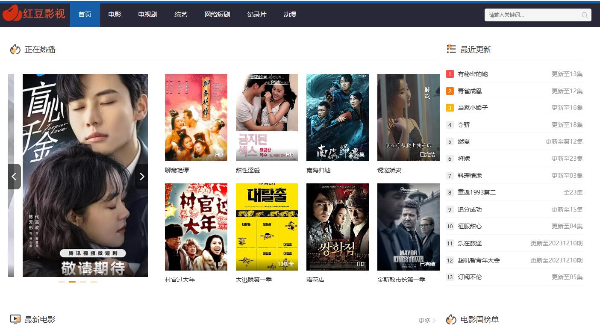The width and height of the screenshot is (600, 330).
Task: Click the 聊斋艳谭 title link
Action: click(x=177, y=170)
